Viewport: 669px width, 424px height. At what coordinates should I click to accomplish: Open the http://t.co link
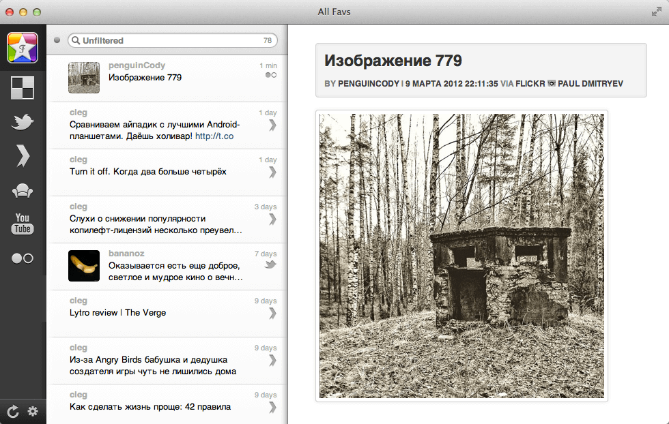pos(214,136)
